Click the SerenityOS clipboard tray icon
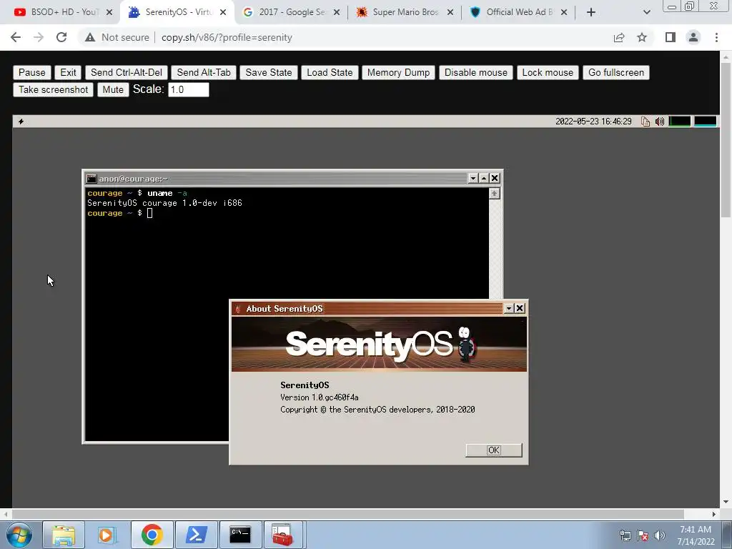Screen dimensions: 732x549 tap(646, 122)
